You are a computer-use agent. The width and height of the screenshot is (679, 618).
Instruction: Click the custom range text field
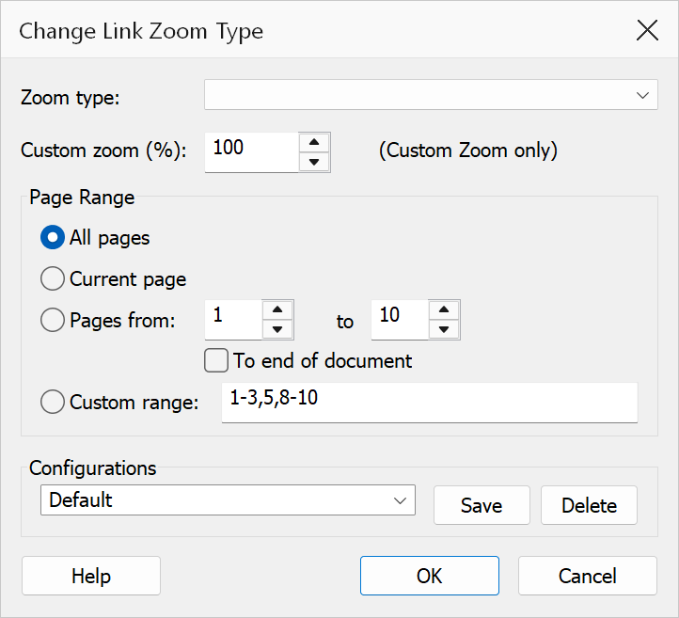coord(430,403)
